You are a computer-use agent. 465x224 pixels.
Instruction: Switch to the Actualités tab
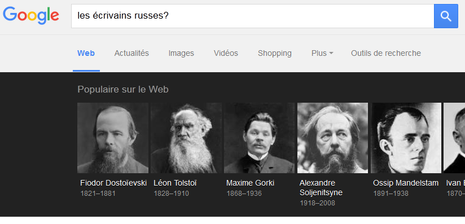(131, 53)
